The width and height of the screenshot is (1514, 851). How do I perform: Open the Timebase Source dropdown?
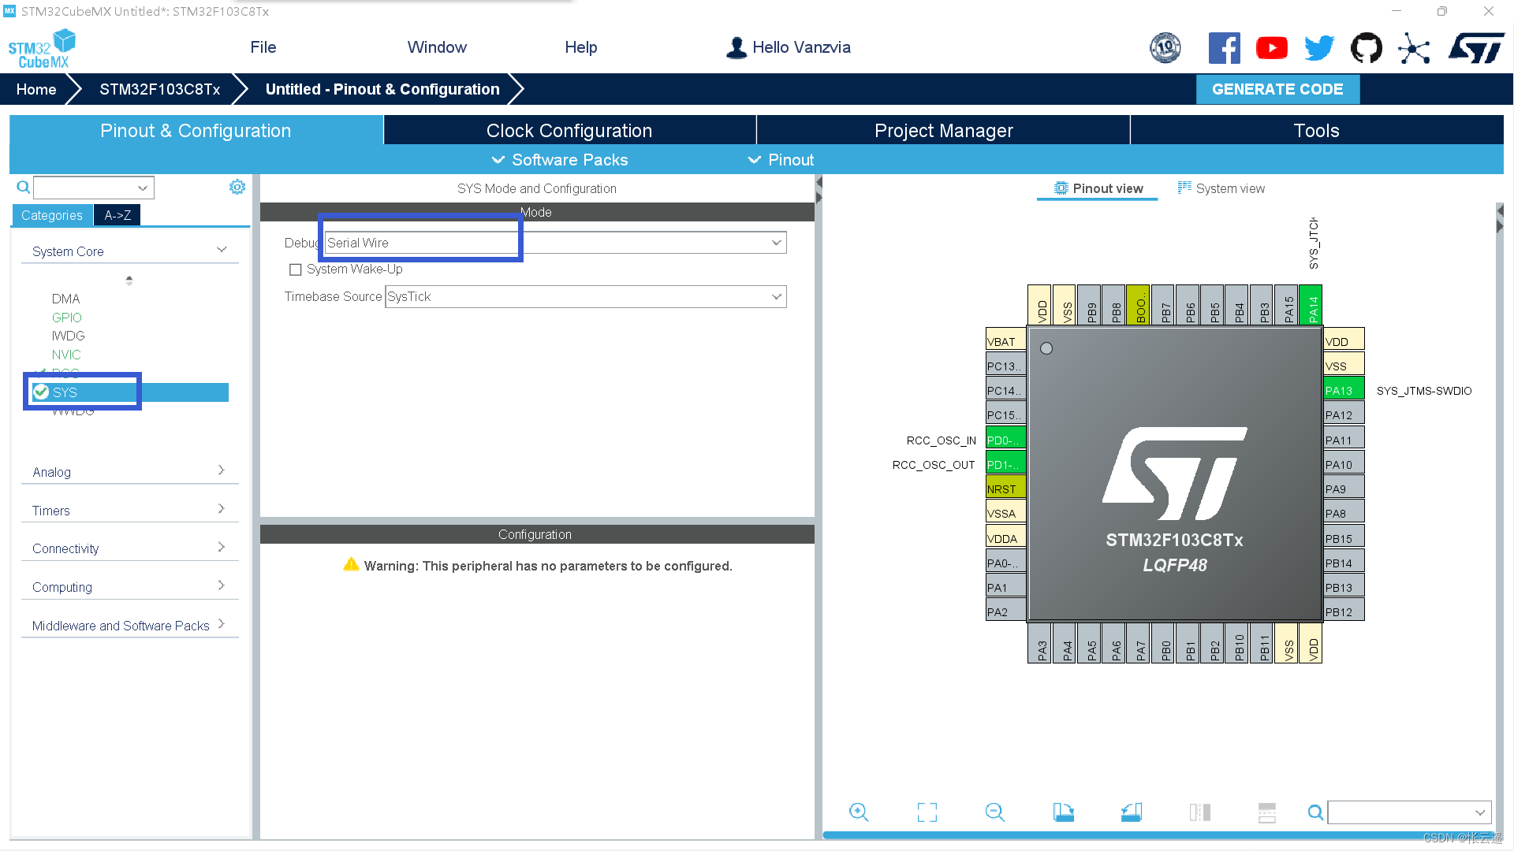[x=776, y=297]
